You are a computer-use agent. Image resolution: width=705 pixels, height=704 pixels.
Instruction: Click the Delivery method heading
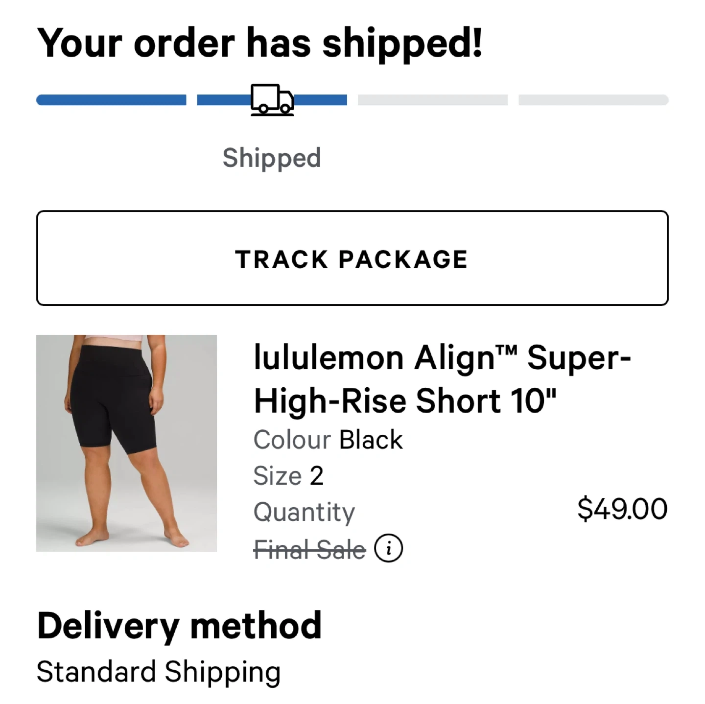point(179,626)
